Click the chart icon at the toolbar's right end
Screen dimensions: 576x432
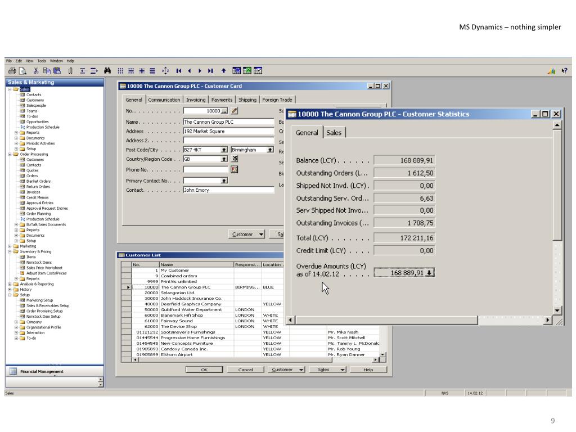click(x=551, y=71)
